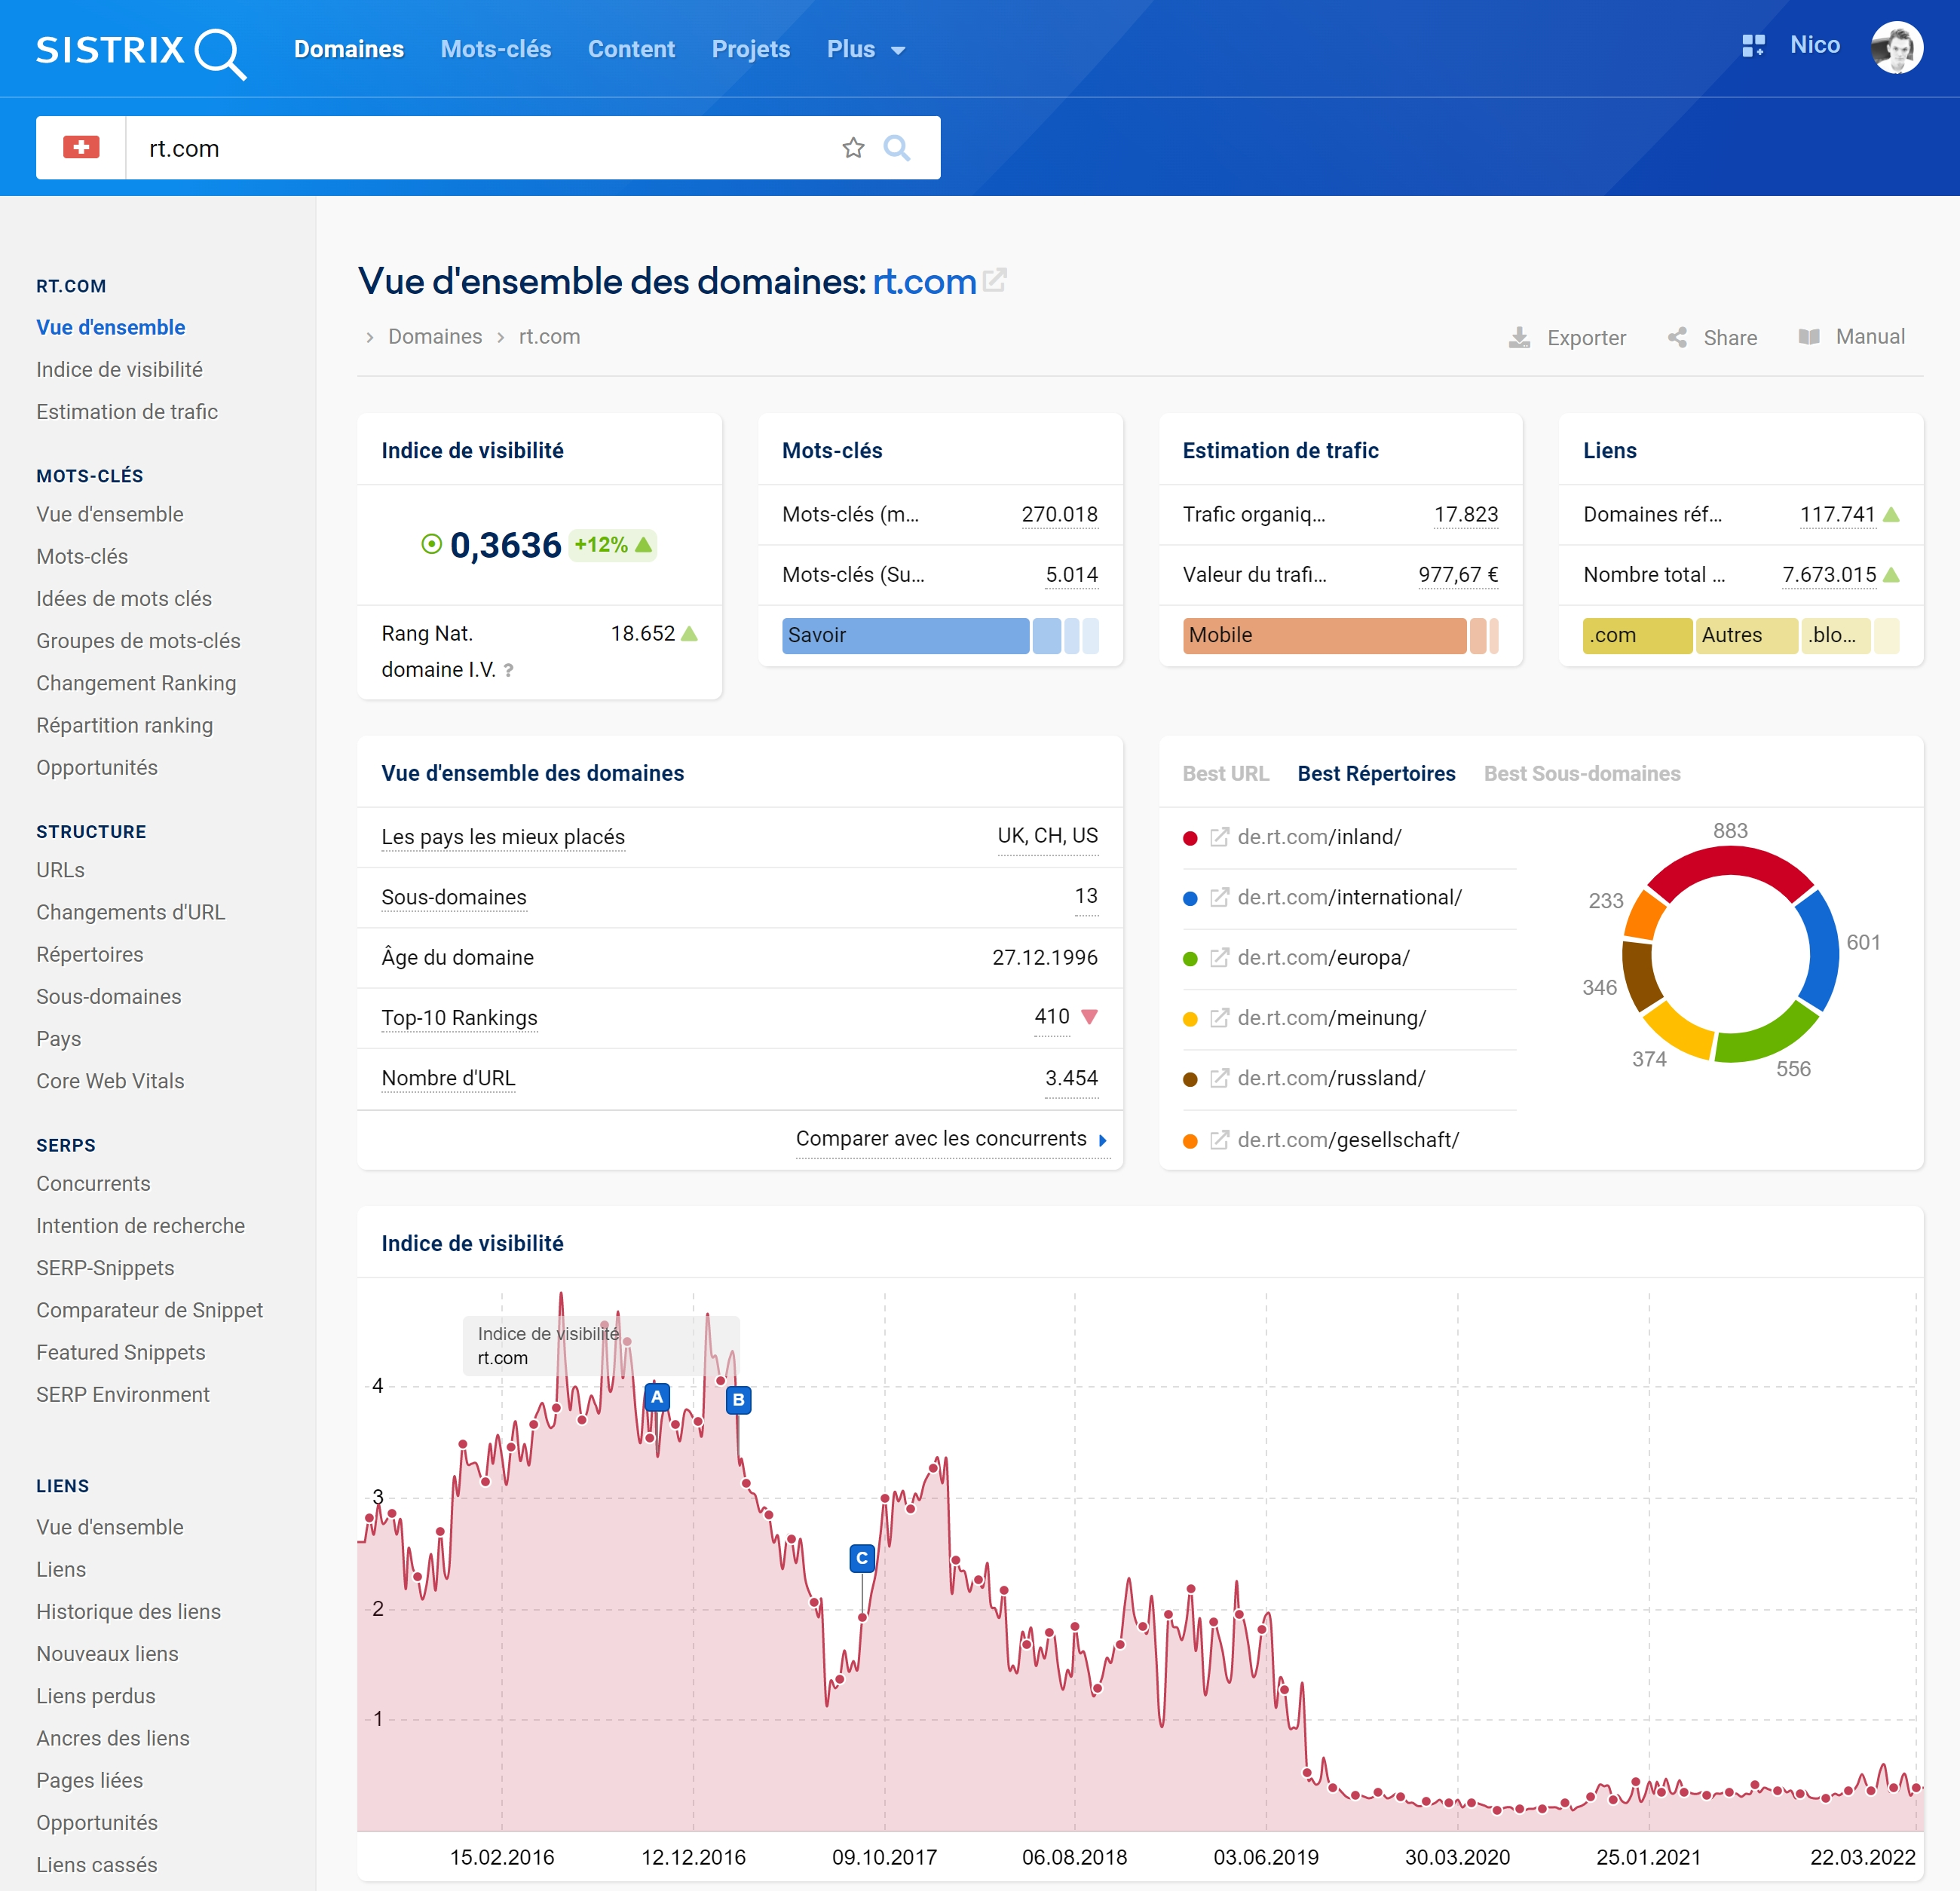Switch to the Best Répertoires tab

1377,773
